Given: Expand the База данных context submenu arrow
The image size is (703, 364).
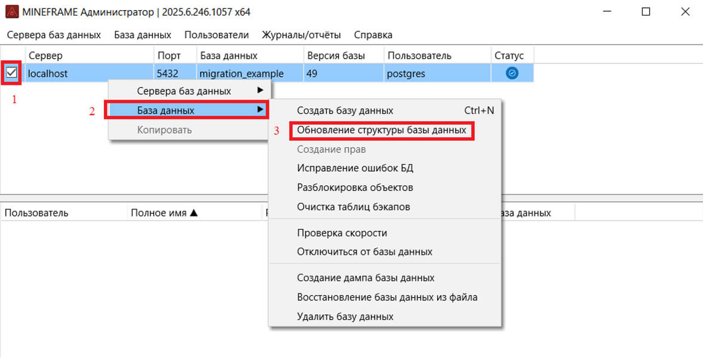Looking at the screenshot, I should point(260,110).
